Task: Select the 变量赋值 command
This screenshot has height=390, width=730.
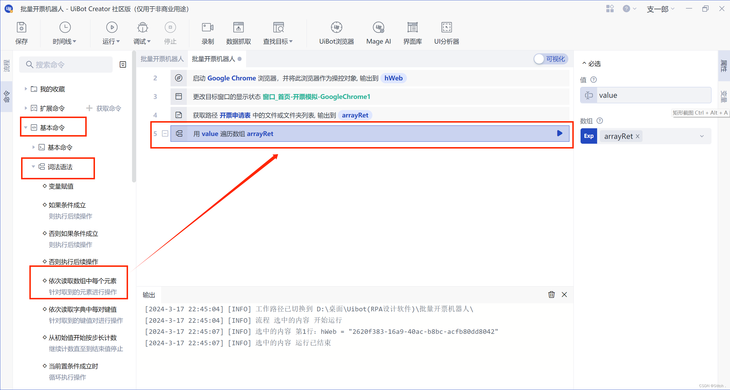Action: 61,186
